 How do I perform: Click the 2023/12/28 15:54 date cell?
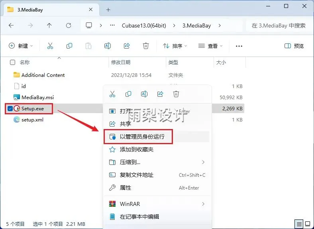coord(131,75)
